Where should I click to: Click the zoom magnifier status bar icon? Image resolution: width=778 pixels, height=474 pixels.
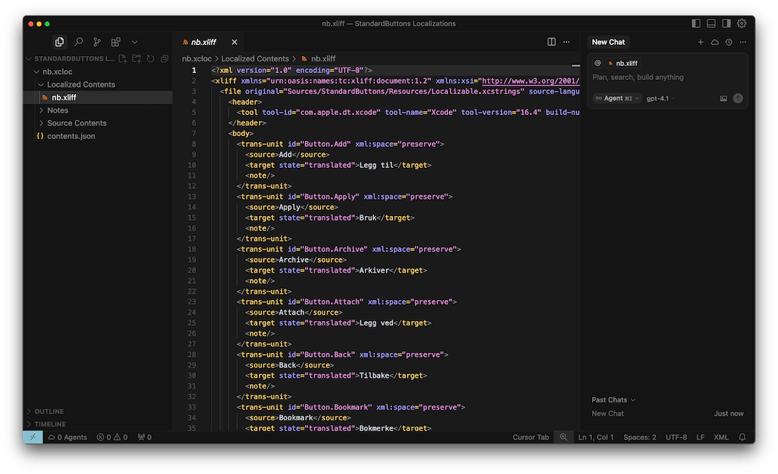(563, 437)
